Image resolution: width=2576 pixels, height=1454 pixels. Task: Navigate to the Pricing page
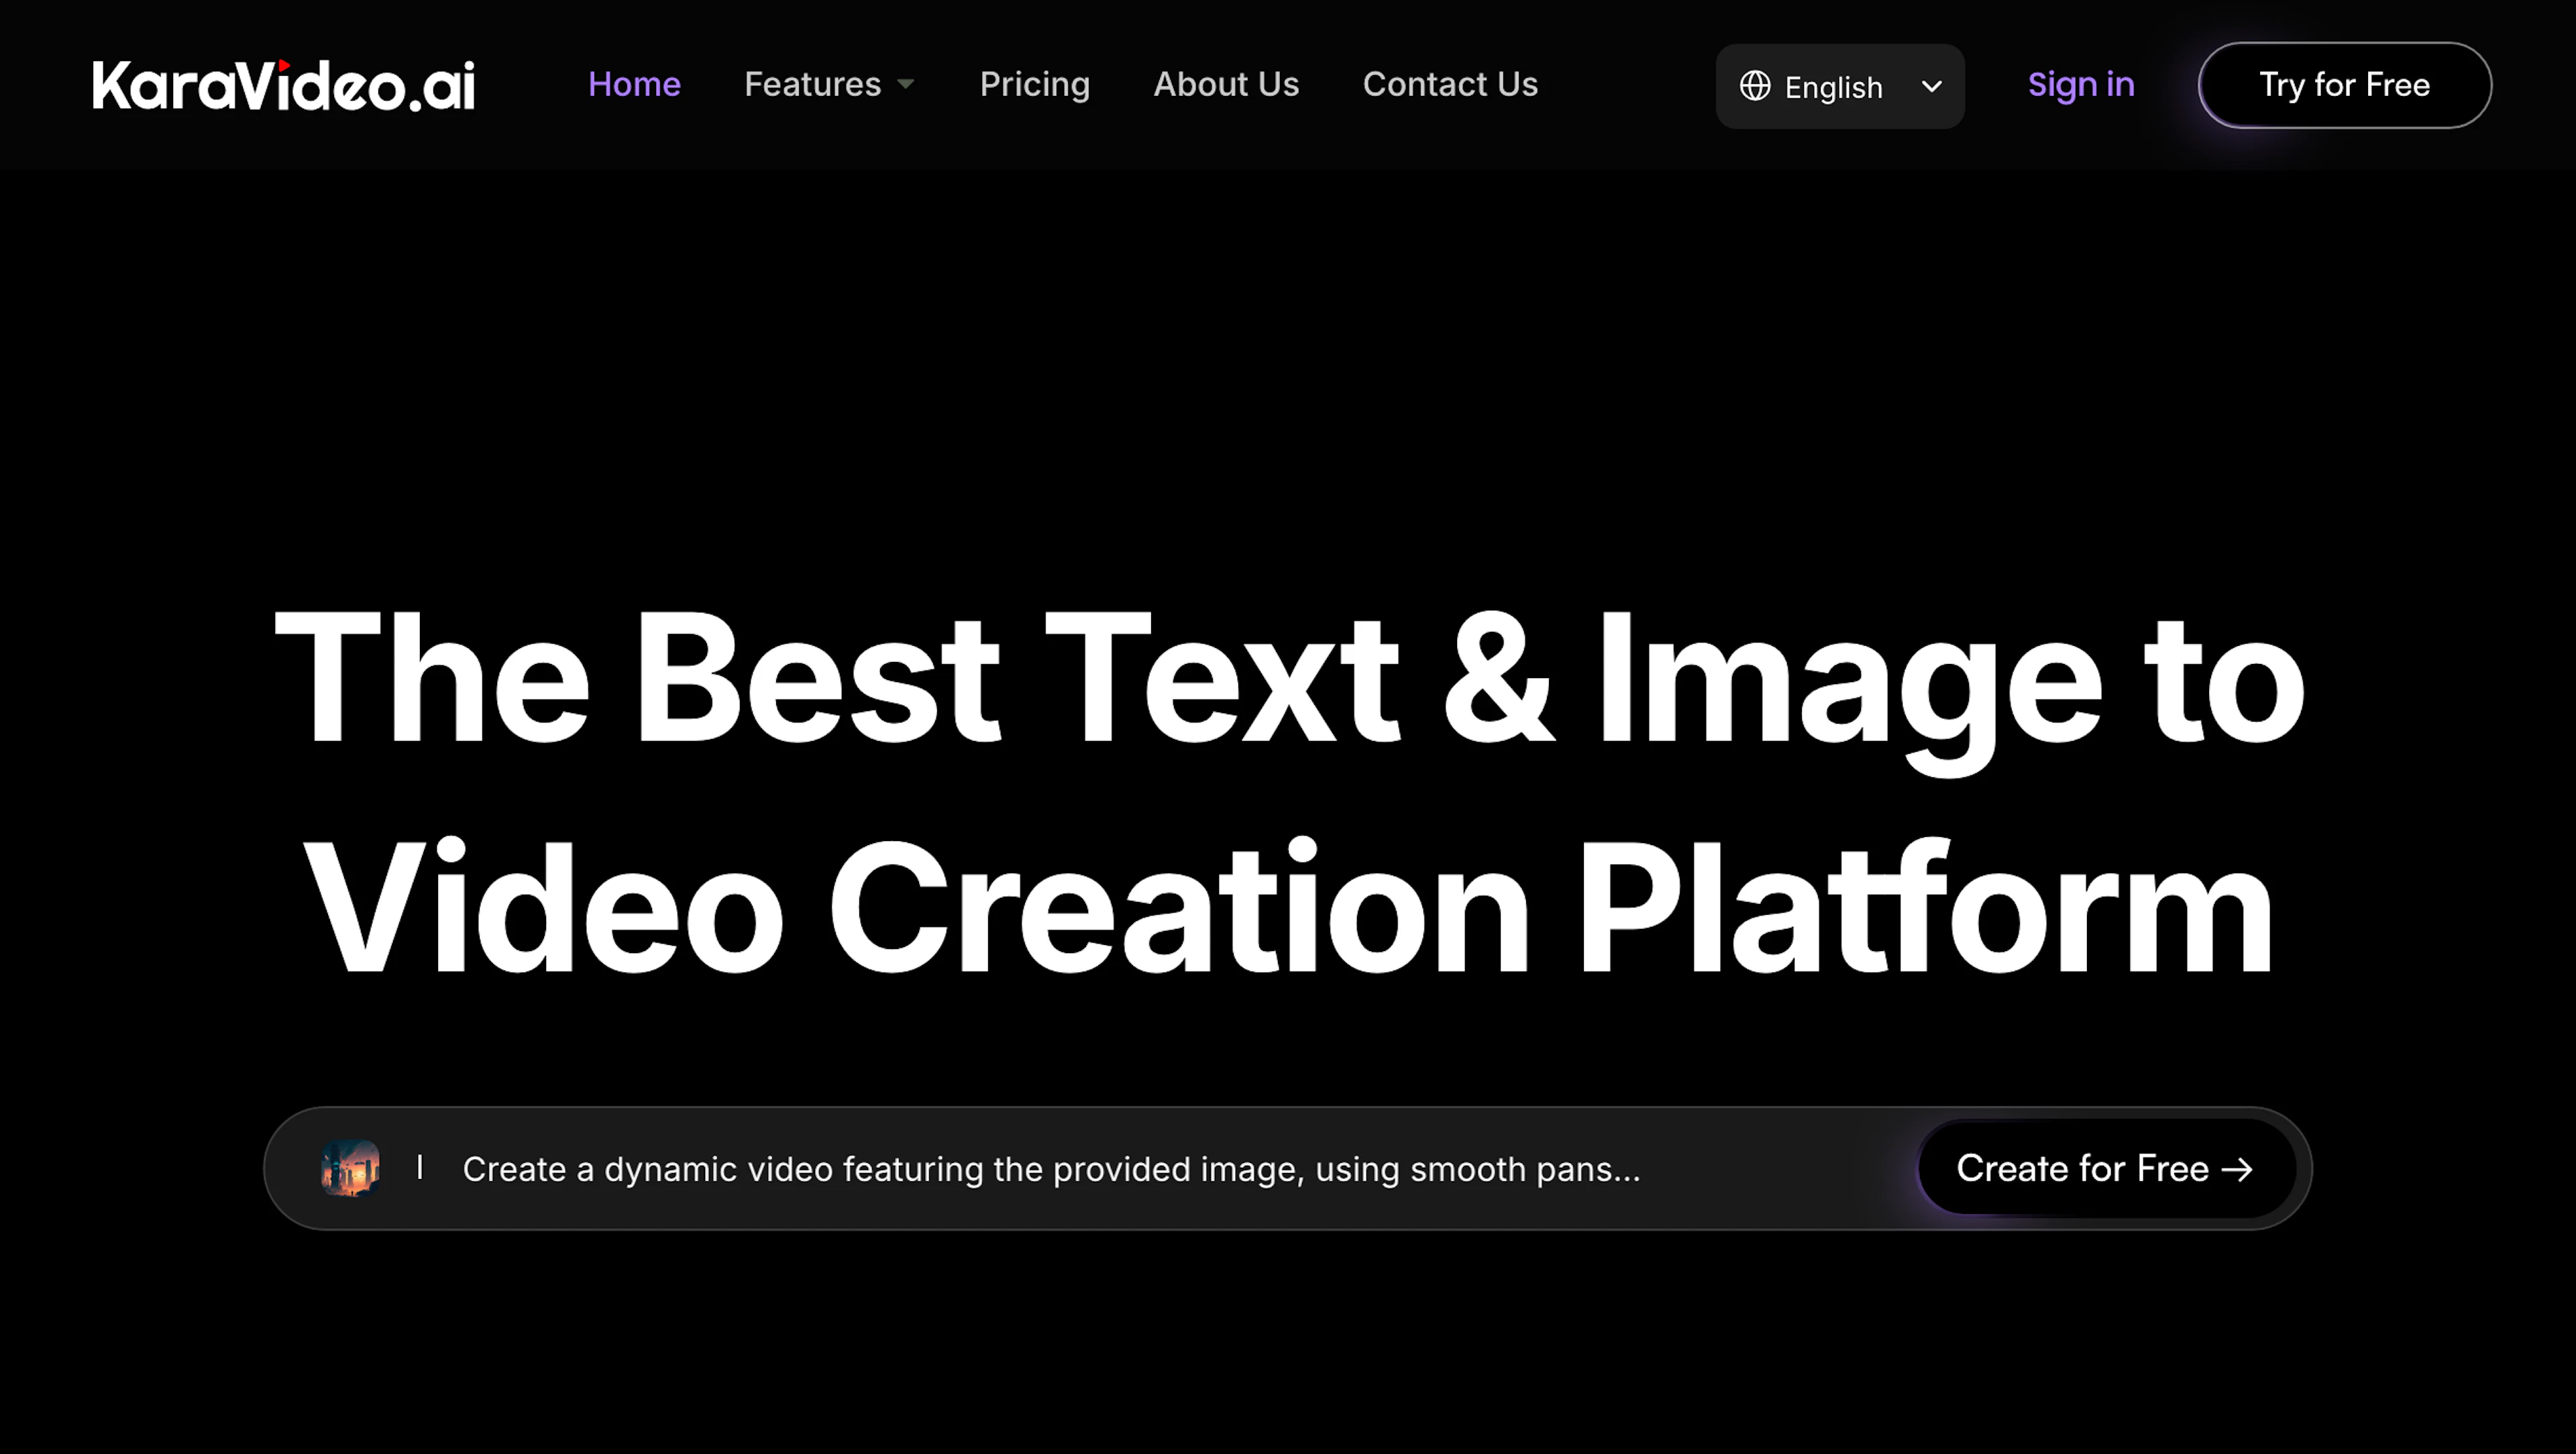tap(1035, 84)
